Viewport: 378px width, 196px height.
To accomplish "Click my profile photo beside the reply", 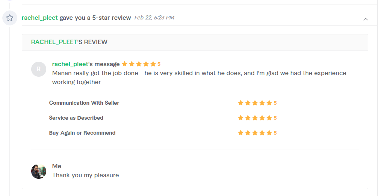I will [x=39, y=171].
